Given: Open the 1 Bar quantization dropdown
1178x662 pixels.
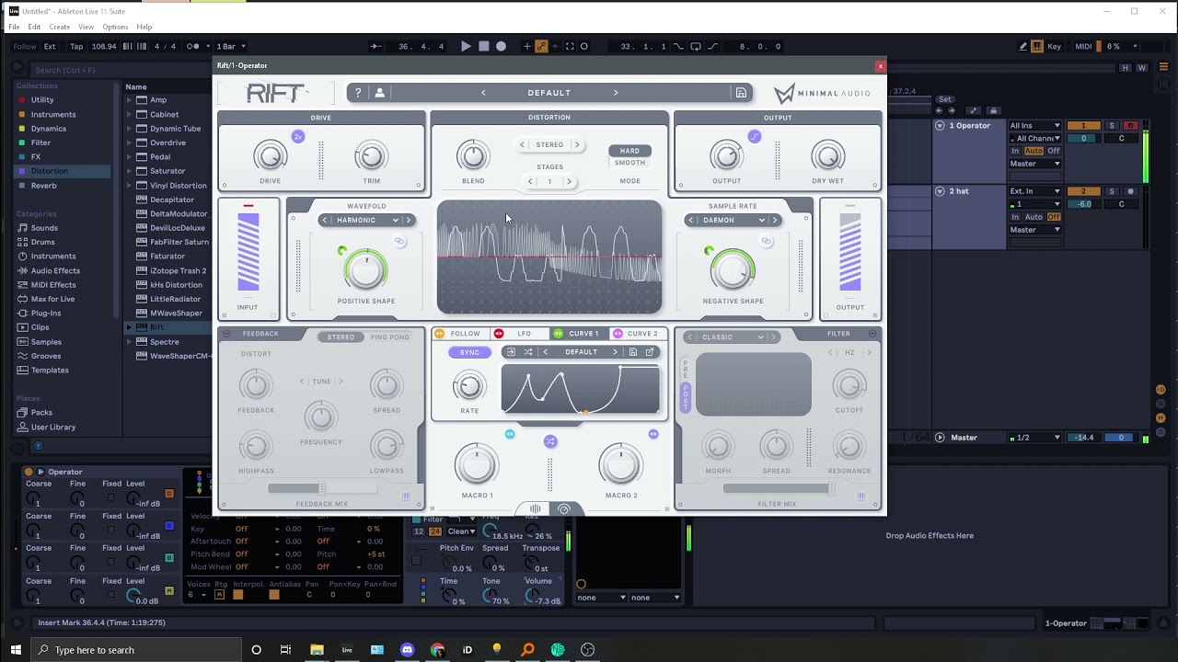Looking at the screenshot, I should [229, 46].
